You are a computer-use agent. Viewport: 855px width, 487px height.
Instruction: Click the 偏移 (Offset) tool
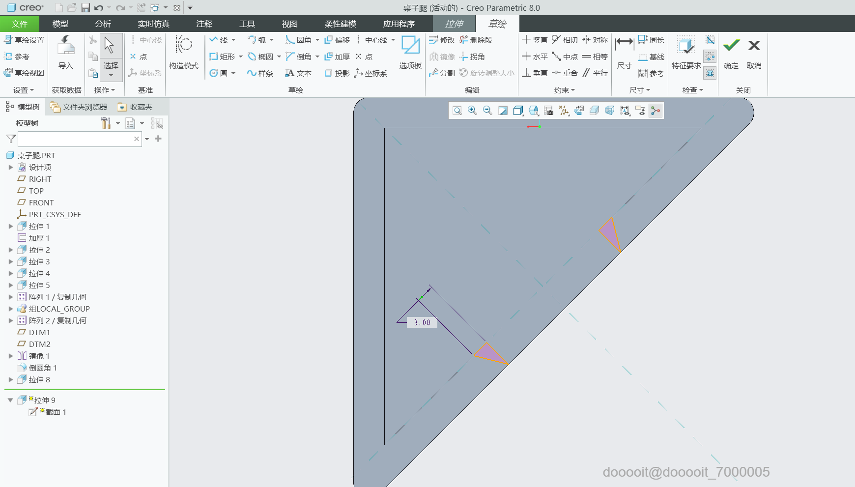pos(337,40)
